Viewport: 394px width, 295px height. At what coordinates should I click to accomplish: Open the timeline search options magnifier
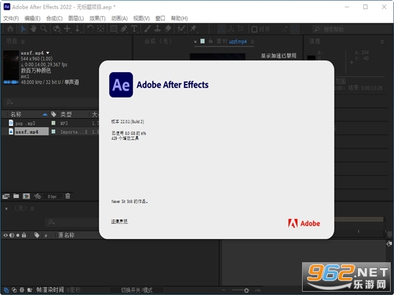pyautogui.click(x=51, y=222)
